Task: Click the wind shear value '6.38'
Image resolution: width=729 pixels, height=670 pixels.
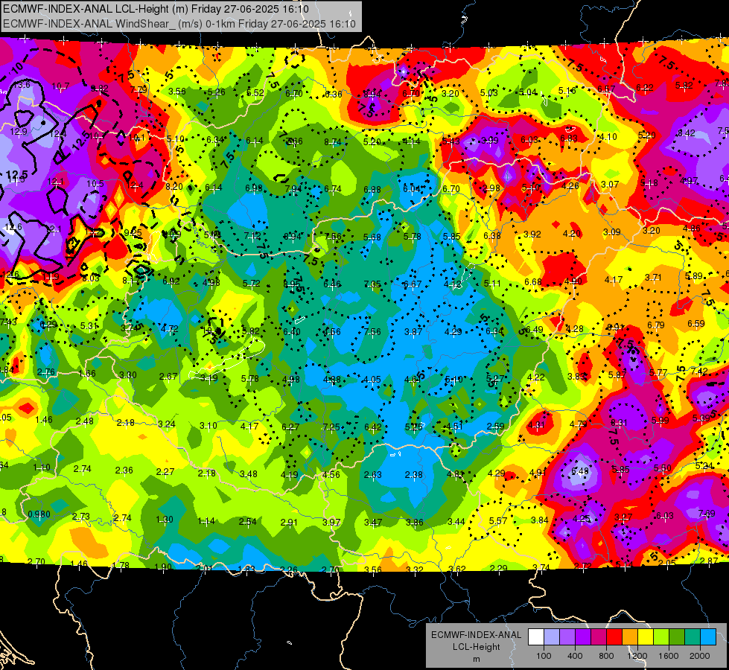Action: point(492,236)
